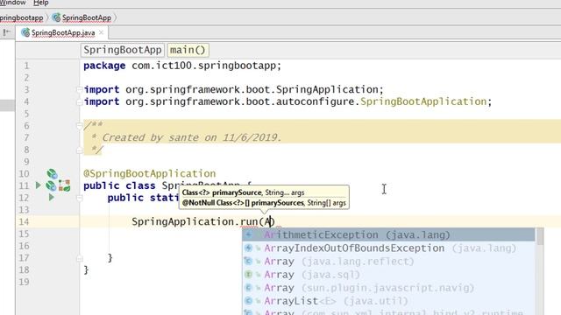Click main() in structure breadcrumb

pyautogui.click(x=188, y=50)
